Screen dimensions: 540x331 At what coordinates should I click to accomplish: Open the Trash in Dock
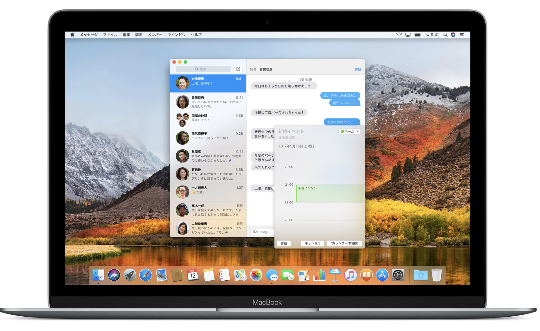coord(436,275)
